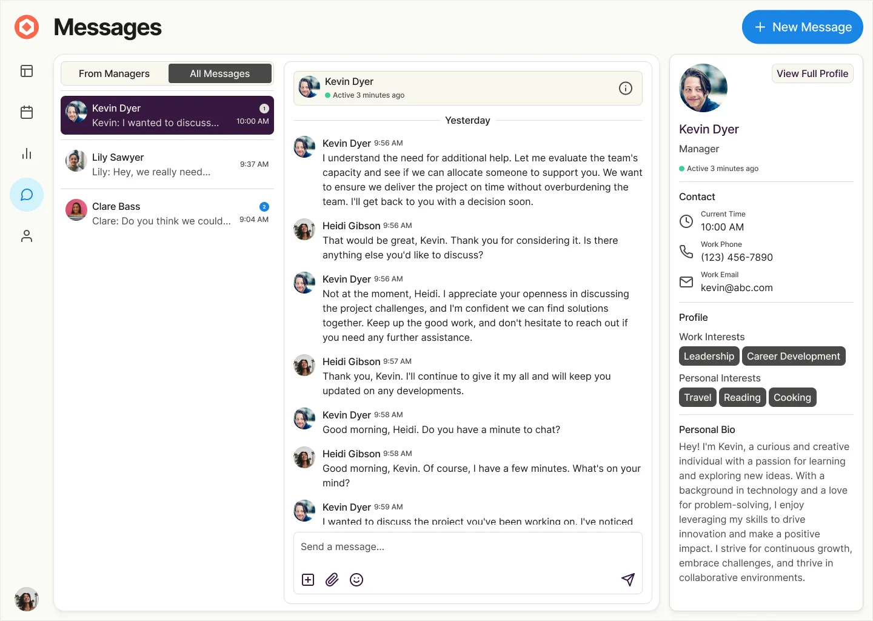Open the calendar icon in sidebar
The height and width of the screenshot is (621, 873).
pyautogui.click(x=27, y=112)
